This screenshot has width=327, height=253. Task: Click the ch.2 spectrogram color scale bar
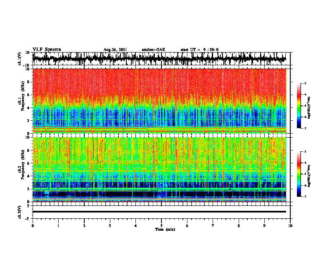coord(299,174)
